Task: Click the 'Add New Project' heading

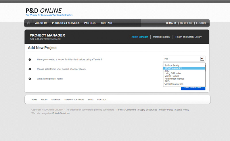Action: 42,48
